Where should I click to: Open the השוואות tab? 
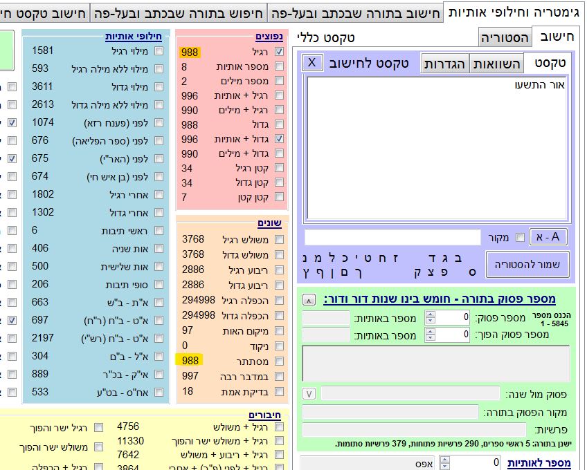[x=496, y=64]
